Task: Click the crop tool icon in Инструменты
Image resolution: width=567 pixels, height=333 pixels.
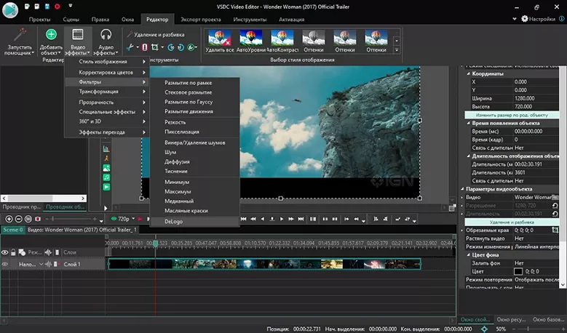Action: 155,47
